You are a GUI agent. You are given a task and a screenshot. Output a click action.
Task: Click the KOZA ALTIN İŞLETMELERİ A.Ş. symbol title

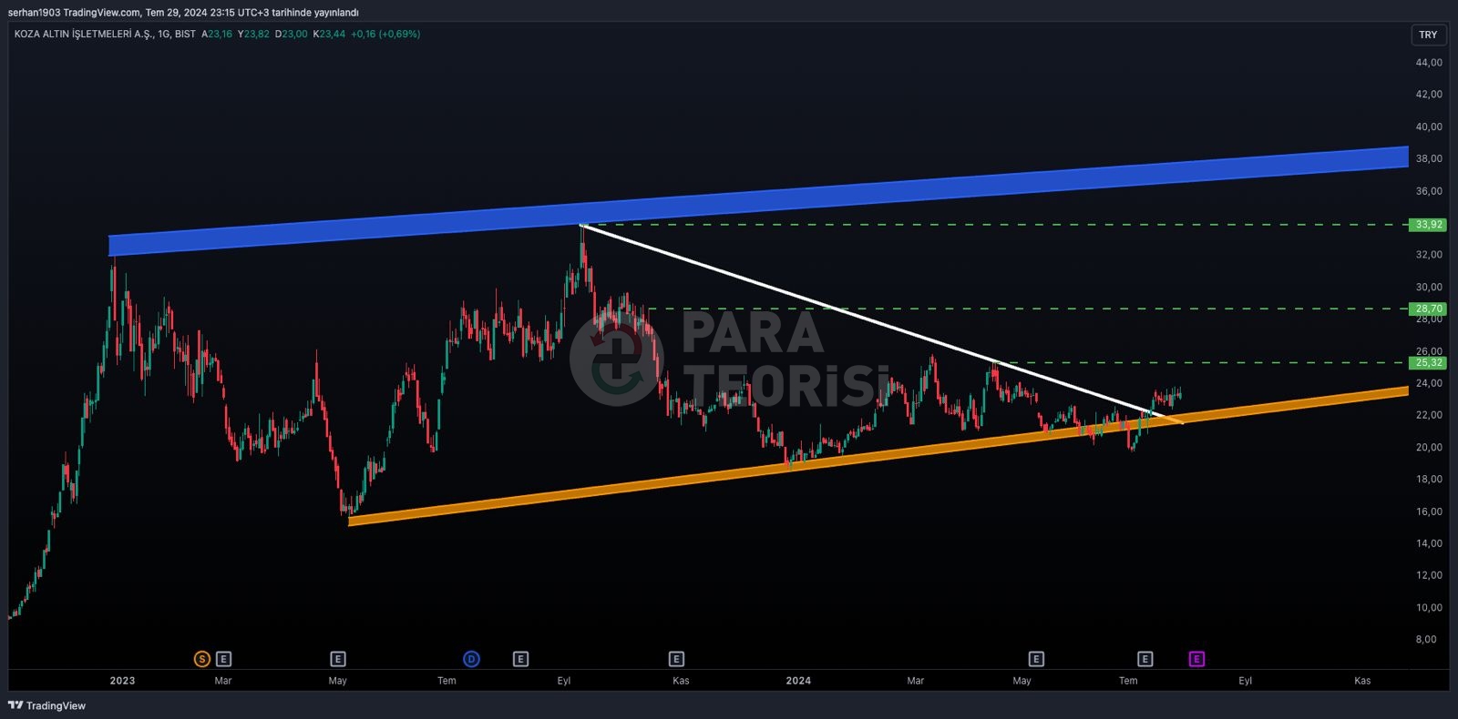click(84, 34)
